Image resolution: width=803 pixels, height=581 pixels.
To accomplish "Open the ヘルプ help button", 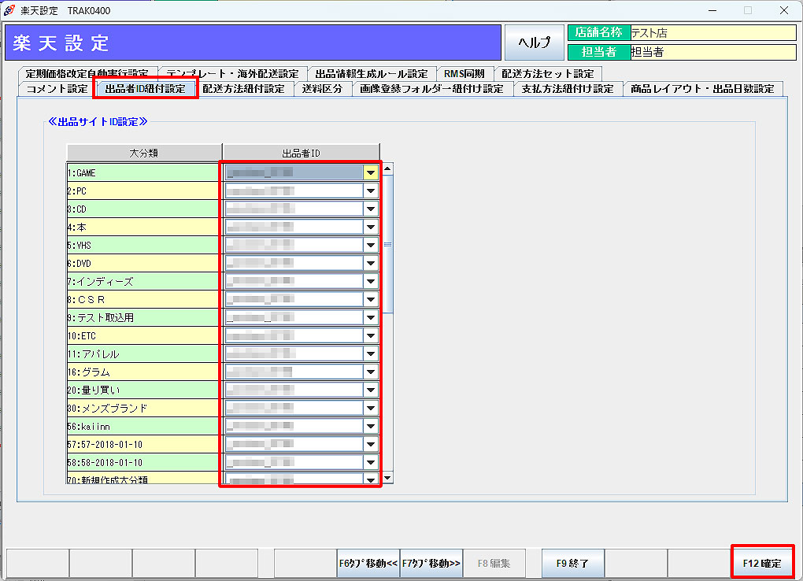I will coord(535,43).
